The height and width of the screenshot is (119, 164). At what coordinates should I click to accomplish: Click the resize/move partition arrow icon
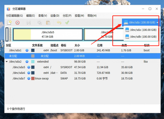[x=28, y=22]
